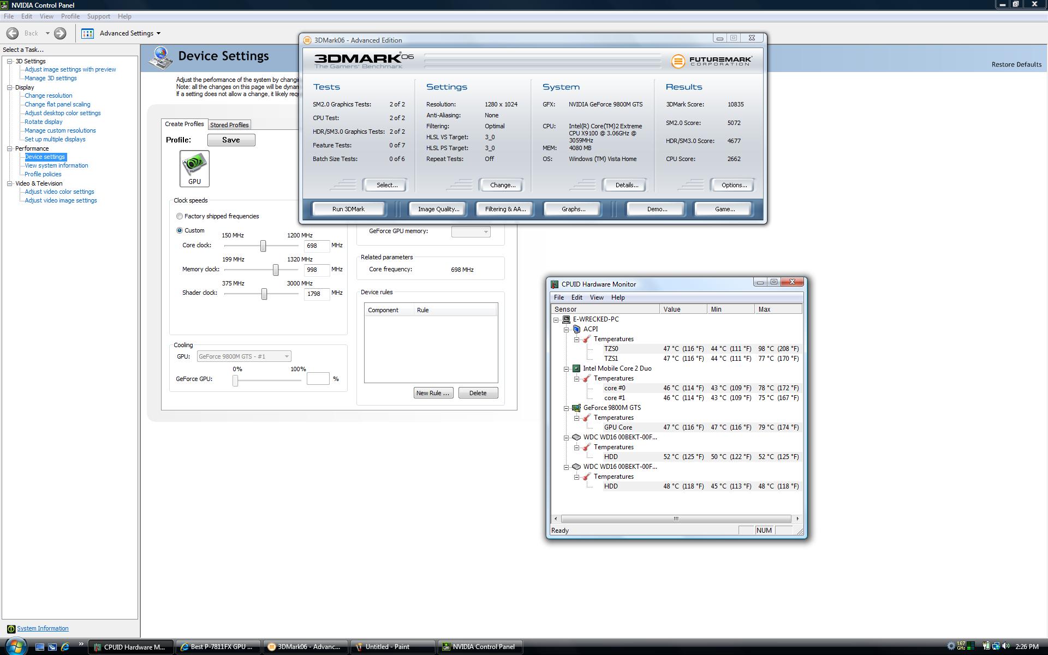Switch to the Stored Profiles tab

tap(229, 125)
